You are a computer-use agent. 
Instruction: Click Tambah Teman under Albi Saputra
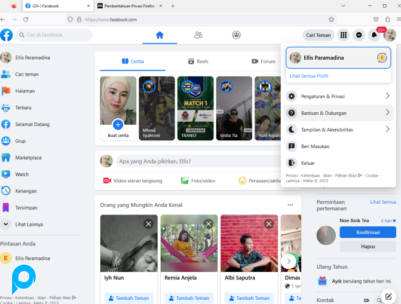coord(249,297)
